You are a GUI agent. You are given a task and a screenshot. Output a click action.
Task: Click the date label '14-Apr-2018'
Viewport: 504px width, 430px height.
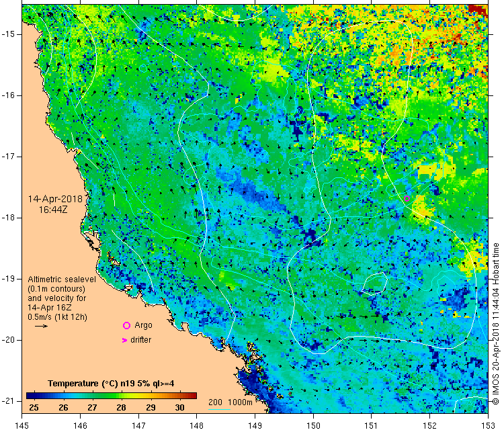pyautogui.click(x=55, y=199)
